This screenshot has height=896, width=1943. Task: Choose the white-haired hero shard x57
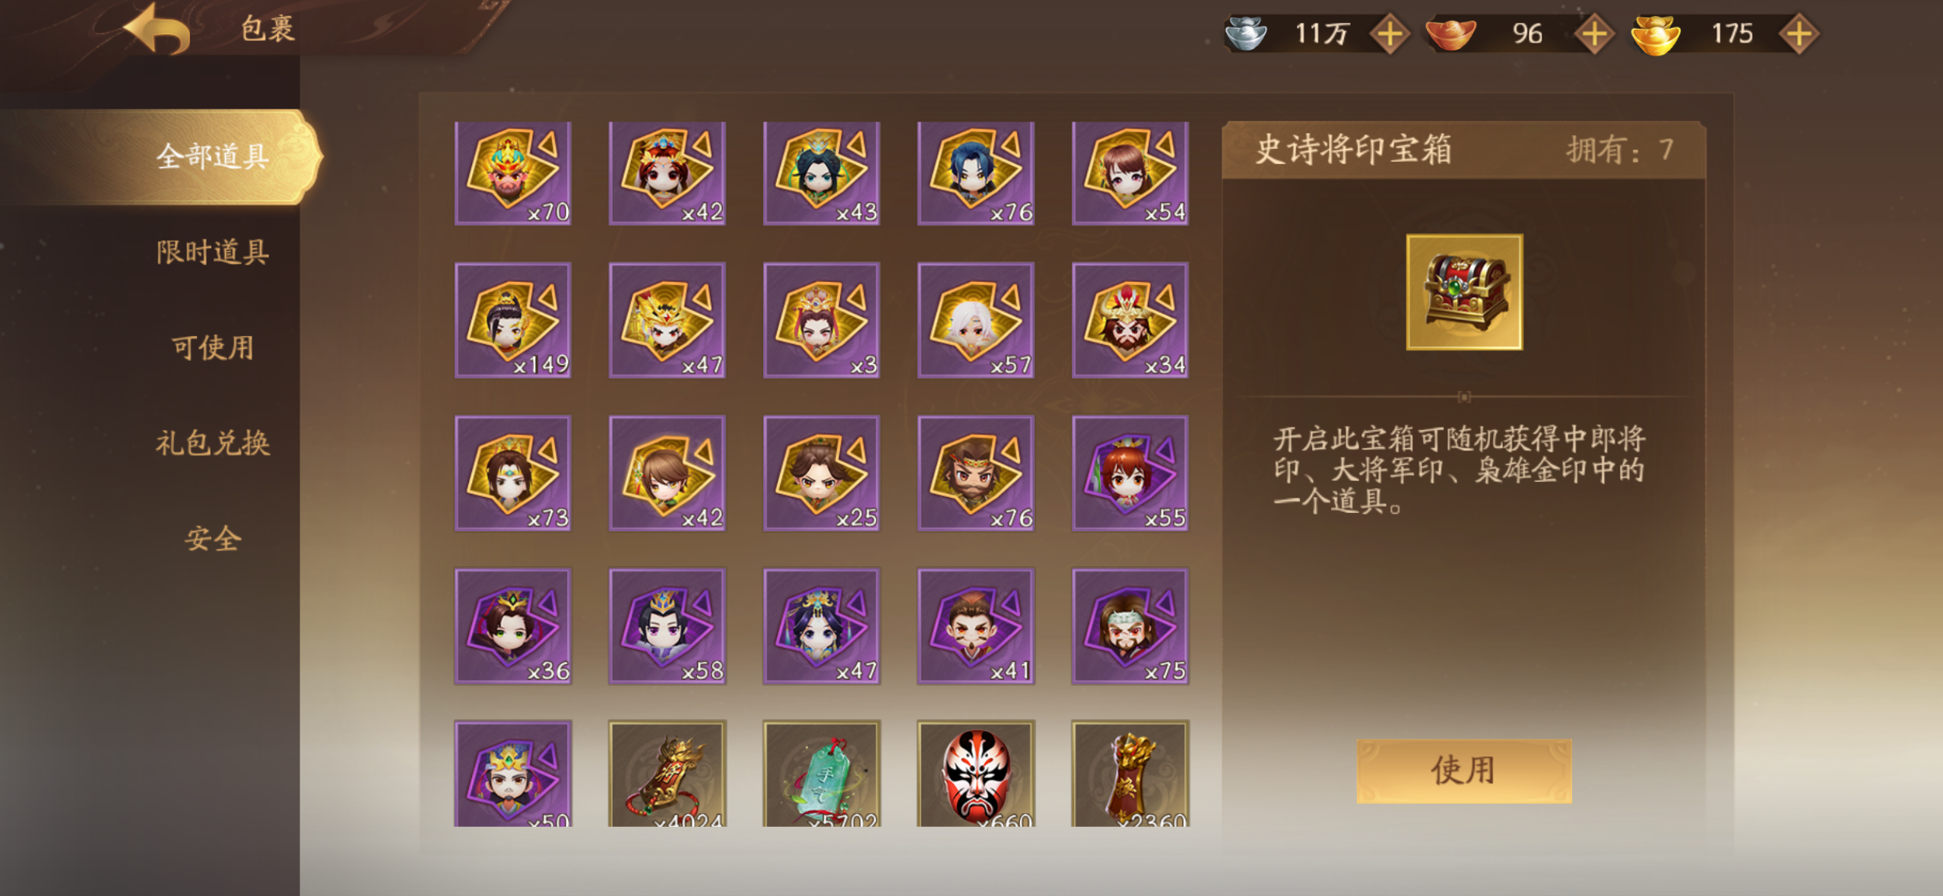point(976,320)
